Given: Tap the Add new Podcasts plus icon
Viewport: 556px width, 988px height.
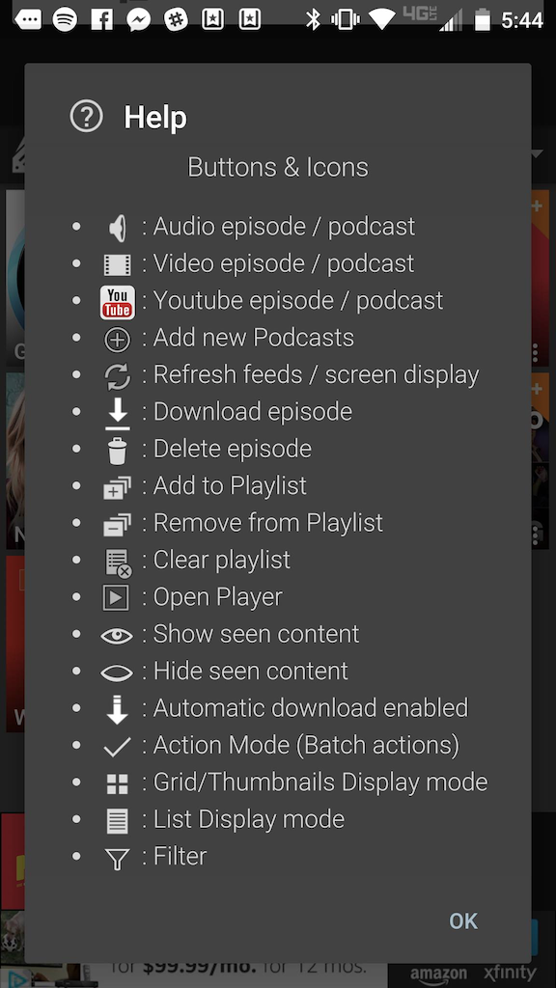Looking at the screenshot, I should click(x=117, y=341).
